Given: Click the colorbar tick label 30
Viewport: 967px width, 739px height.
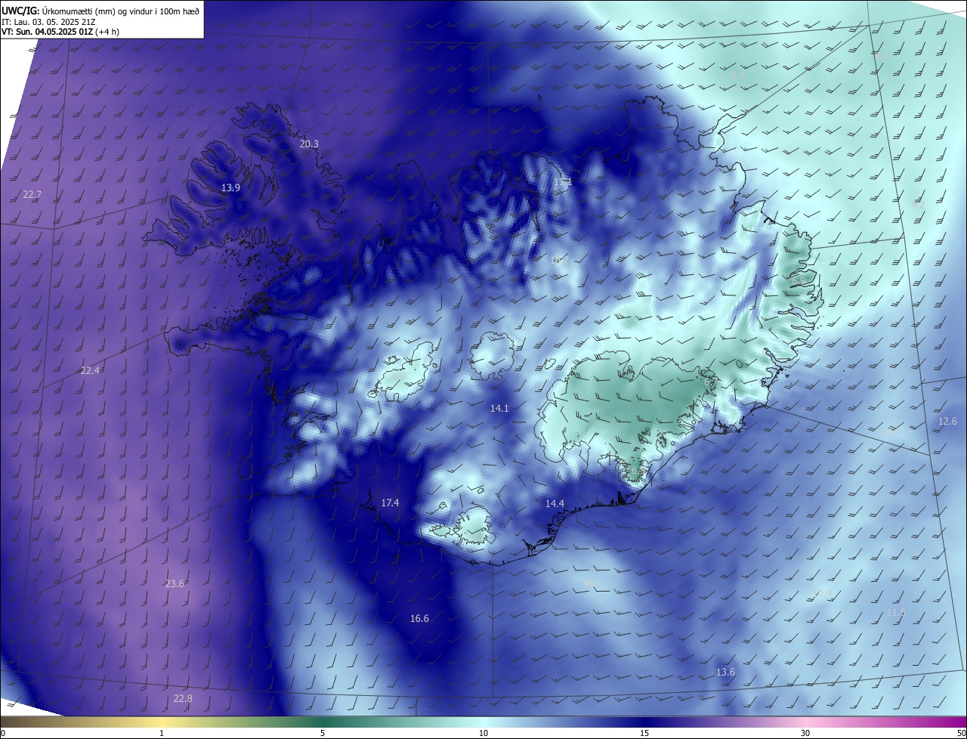Looking at the screenshot, I should (x=805, y=734).
